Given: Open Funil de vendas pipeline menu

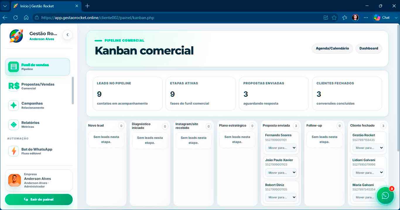Looking at the screenshot, I should [x=37, y=67].
